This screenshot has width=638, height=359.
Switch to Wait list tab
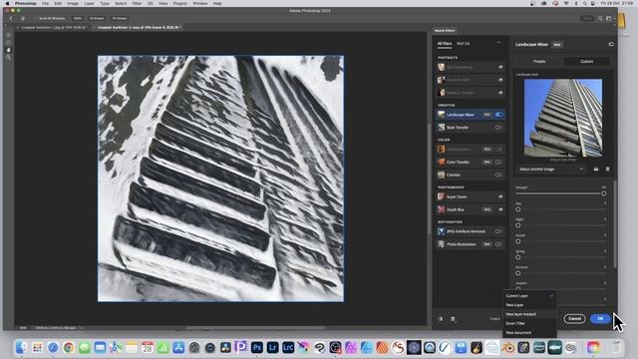463,44
